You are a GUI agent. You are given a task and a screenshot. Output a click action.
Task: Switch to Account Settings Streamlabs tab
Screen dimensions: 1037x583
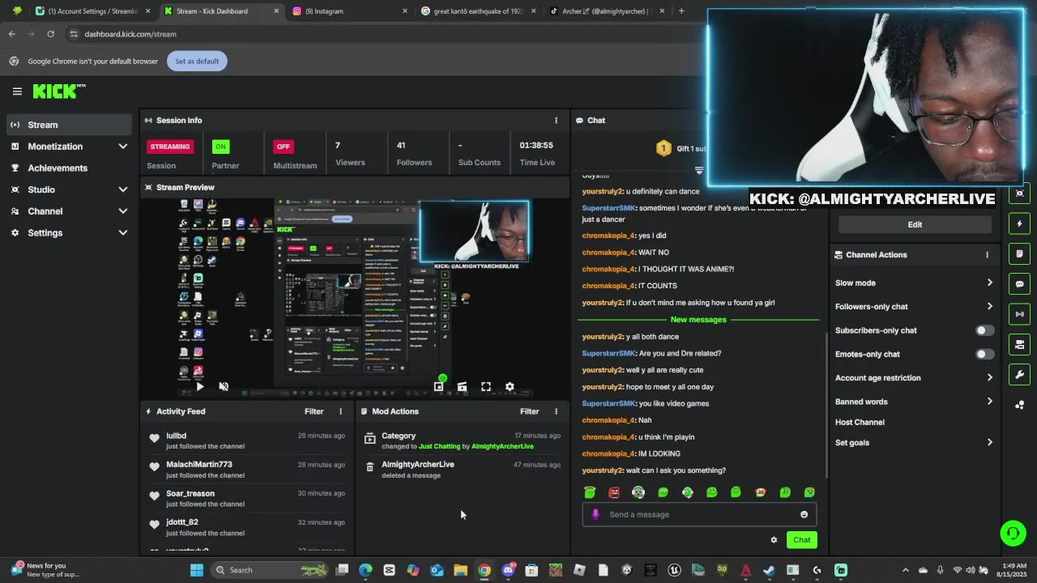click(92, 11)
